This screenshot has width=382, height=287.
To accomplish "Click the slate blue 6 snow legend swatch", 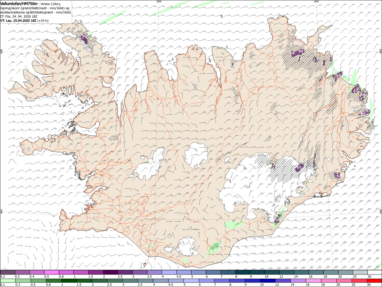I will click(x=213, y=272).
